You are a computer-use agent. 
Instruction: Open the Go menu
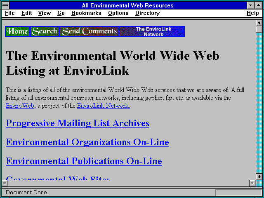click(61, 13)
